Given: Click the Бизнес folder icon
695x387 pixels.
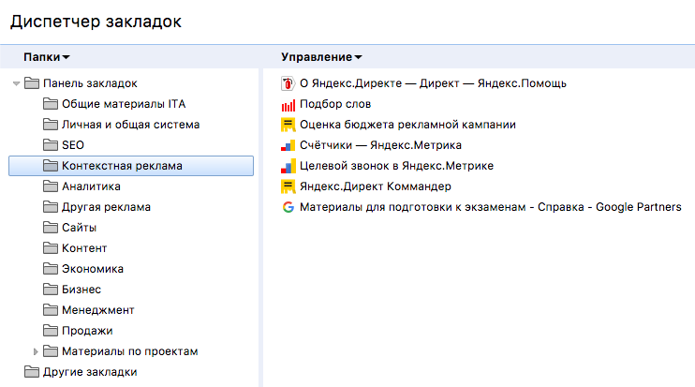Looking at the screenshot, I should (50, 290).
